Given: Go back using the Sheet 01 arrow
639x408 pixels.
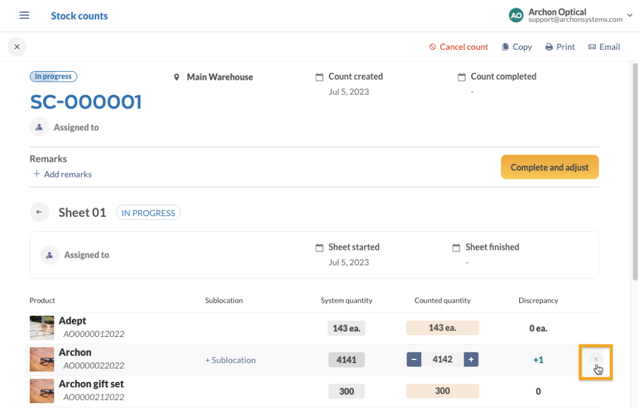Looking at the screenshot, I should pos(39,212).
